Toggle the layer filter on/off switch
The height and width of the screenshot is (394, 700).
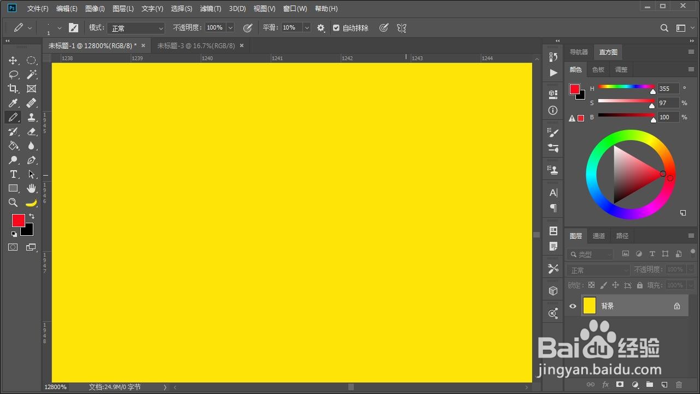692,253
